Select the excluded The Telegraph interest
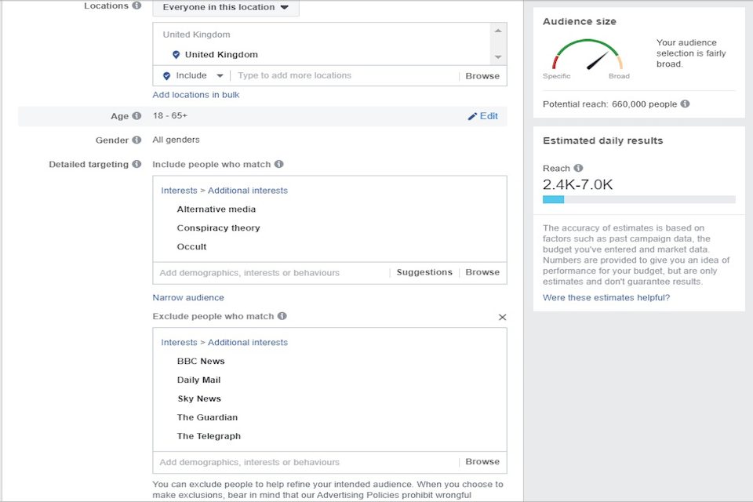This screenshot has height=502, width=753. pyautogui.click(x=209, y=435)
